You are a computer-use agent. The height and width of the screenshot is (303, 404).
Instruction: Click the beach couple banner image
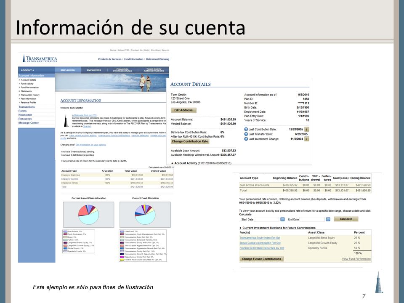112,83
